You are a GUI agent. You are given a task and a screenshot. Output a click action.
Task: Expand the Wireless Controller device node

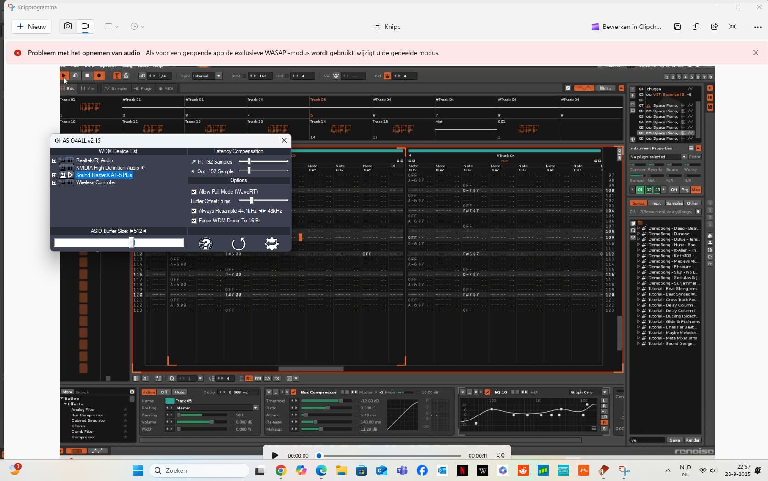point(54,182)
